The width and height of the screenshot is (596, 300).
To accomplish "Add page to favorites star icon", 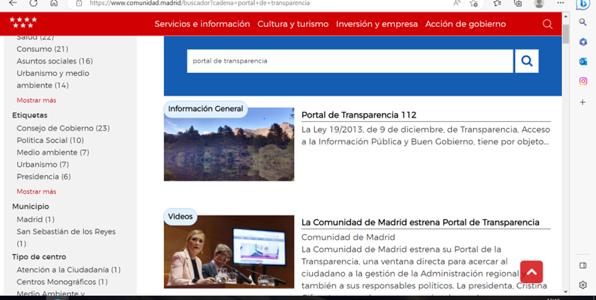I will [x=474, y=3].
